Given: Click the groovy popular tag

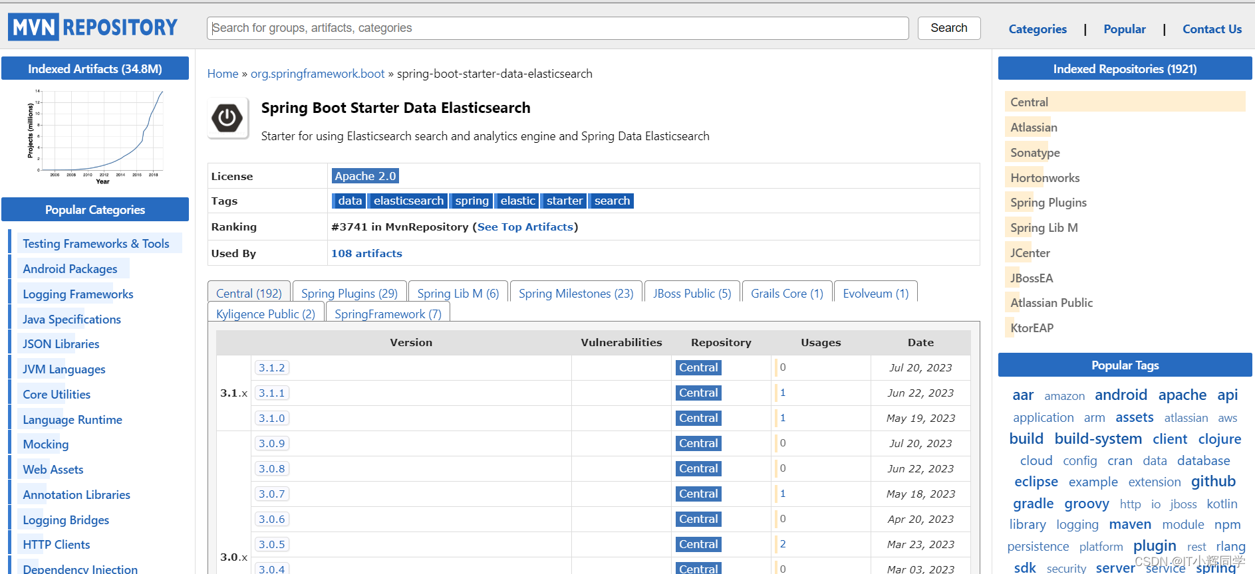Looking at the screenshot, I should pyautogui.click(x=1087, y=504).
